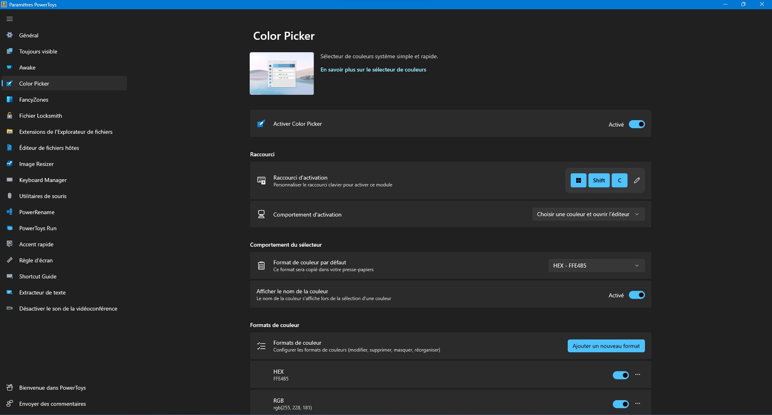Viewport: 772px width, 415px height.
Task: Click the Keyboard Manager icon
Action: (10, 180)
